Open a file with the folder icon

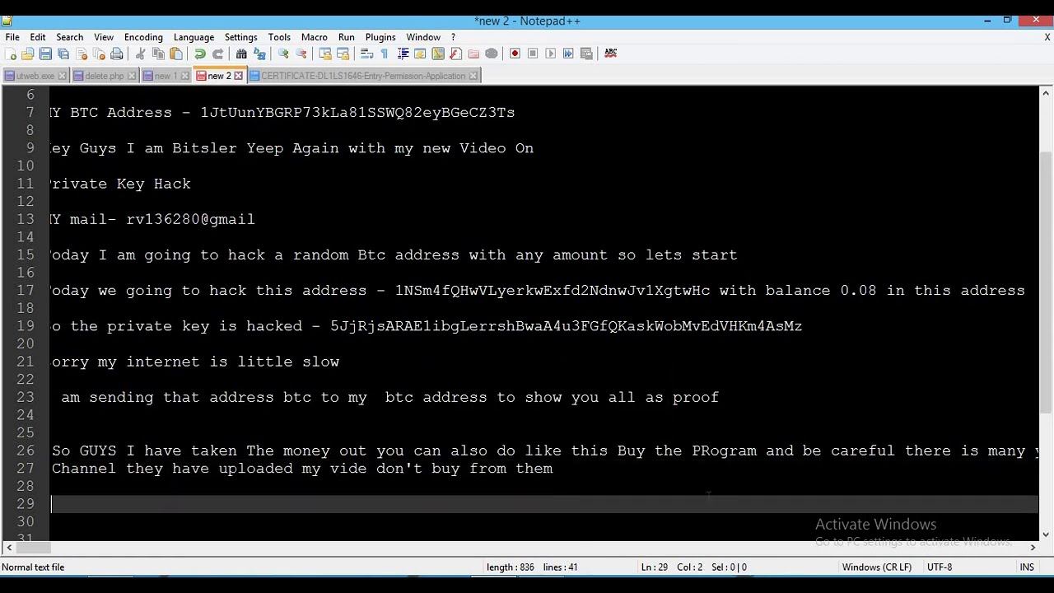27,54
